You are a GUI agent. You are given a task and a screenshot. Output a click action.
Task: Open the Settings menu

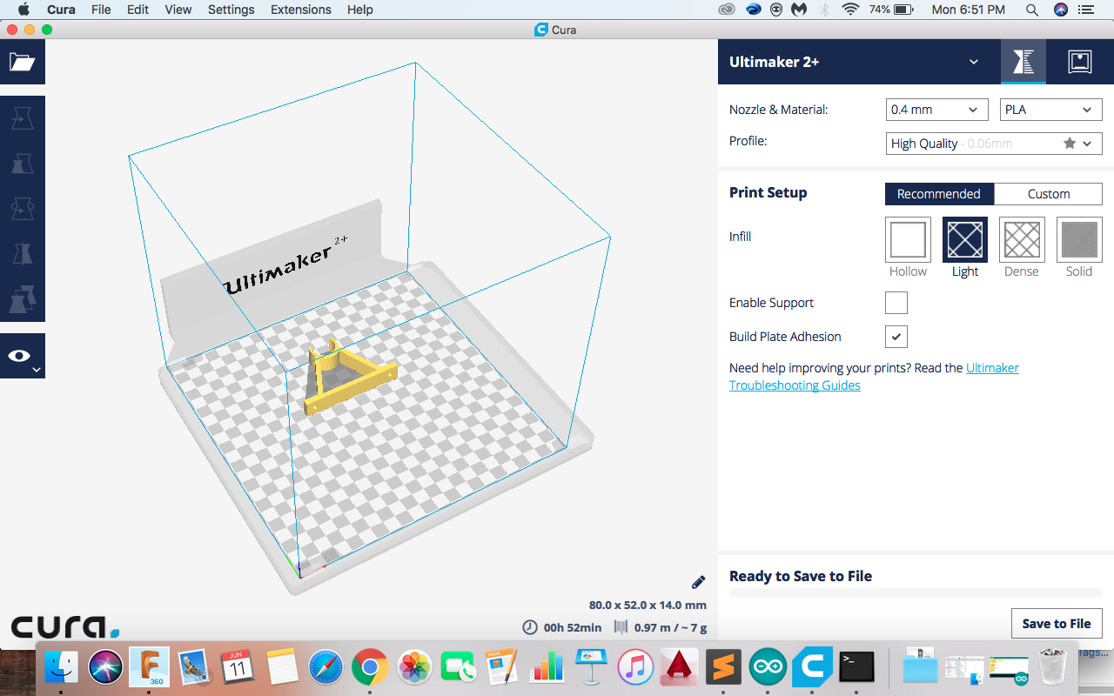(232, 10)
